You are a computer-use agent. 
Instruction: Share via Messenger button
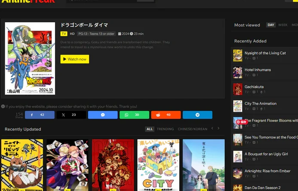pos(103,115)
